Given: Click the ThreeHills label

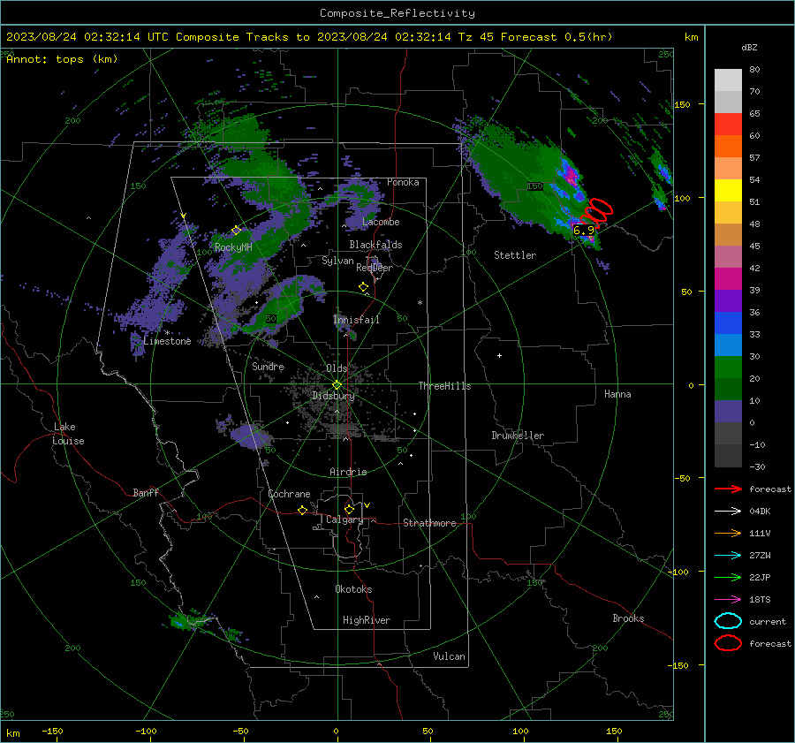Looking at the screenshot, I should 444,386.
